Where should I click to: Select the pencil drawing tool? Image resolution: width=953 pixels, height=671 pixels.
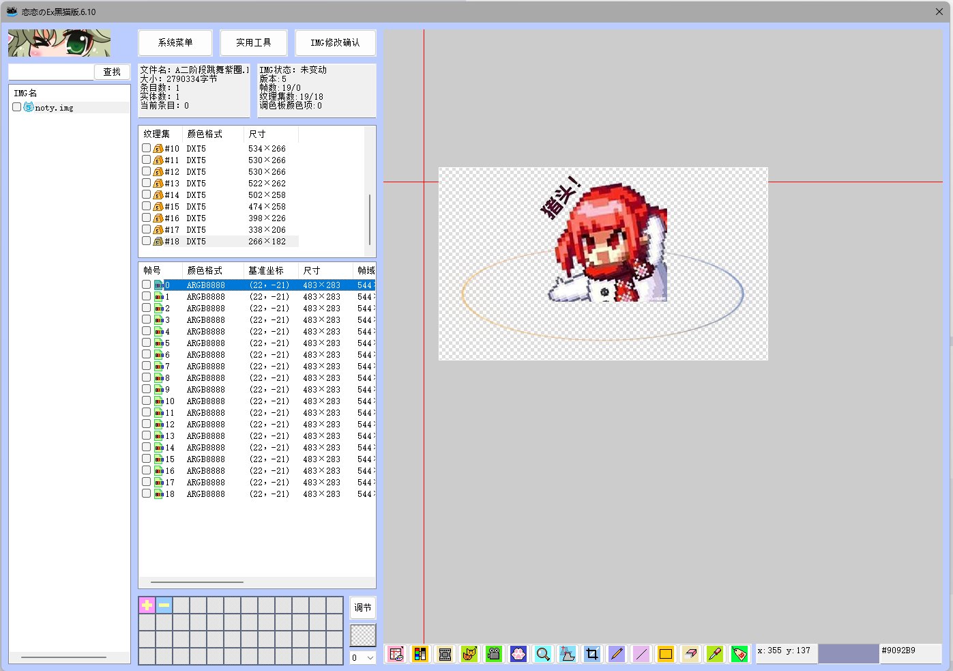coord(617,654)
